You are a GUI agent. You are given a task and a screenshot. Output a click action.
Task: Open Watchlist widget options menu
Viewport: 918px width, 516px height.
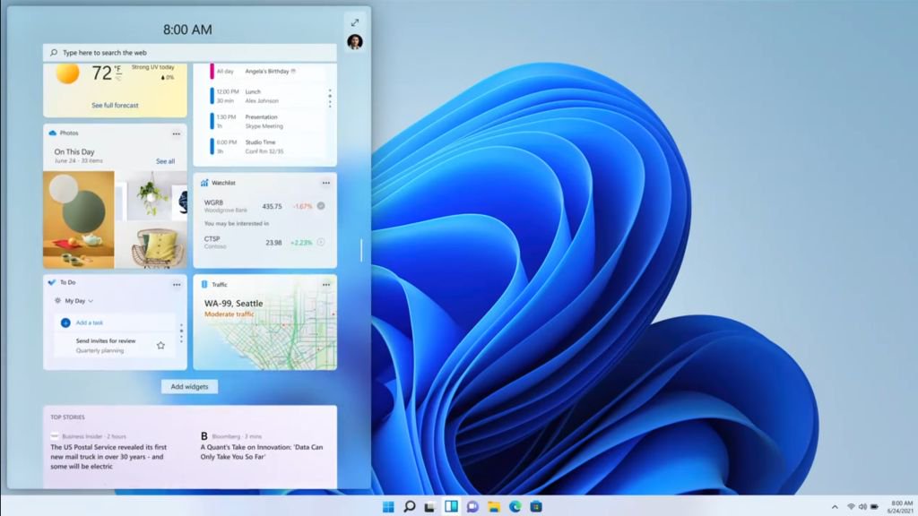point(326,183)
